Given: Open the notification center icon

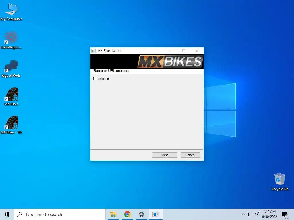Looking at the screenshot, I should 285,215.
